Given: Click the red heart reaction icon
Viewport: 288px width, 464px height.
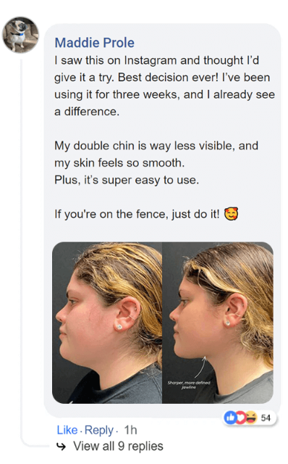Looking at the screenshot, I should 240,418.
